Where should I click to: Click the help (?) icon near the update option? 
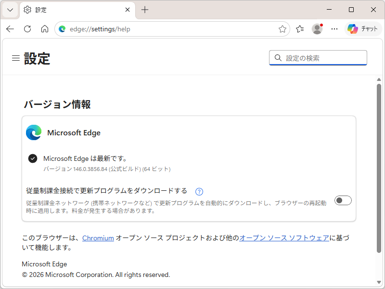pyautogui.click(x=199, y=191)
